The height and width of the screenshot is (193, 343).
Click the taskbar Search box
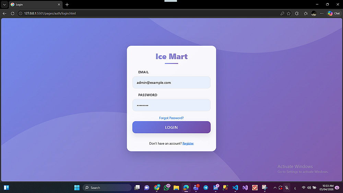[107, 188]
